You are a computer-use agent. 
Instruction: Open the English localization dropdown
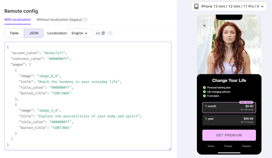[80, 33]
